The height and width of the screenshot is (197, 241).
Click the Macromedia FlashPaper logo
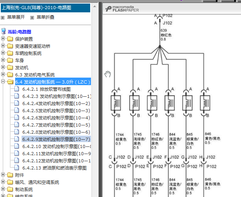click(122, 9)
